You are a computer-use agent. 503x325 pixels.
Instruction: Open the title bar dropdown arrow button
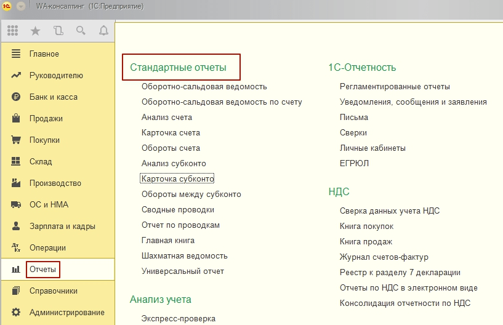pos(21,6)
